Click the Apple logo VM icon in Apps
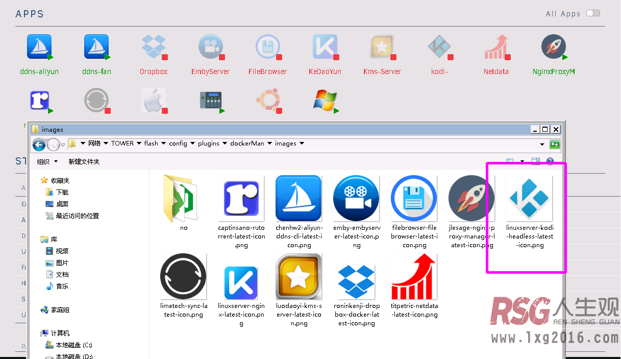 pyautogui.click(x=154, y=101)
